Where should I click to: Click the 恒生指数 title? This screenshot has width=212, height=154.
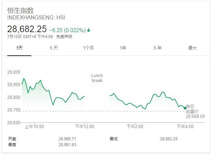[x=20, y=10]
